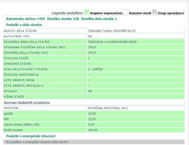Select address 'Dolenjske Toplice, Zdraviliški trg 24'
The height and width of the screenshot is (145, 189).
pyautogui.click(x=112, y=31)
